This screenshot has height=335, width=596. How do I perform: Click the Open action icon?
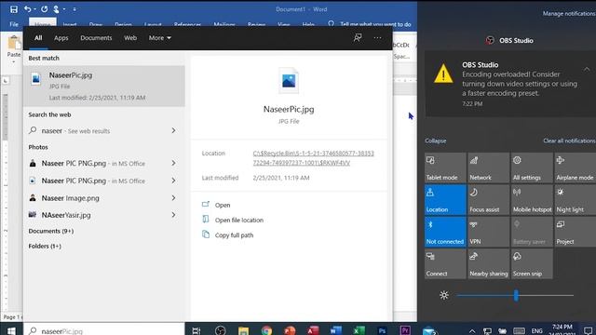tap(206, 205)
